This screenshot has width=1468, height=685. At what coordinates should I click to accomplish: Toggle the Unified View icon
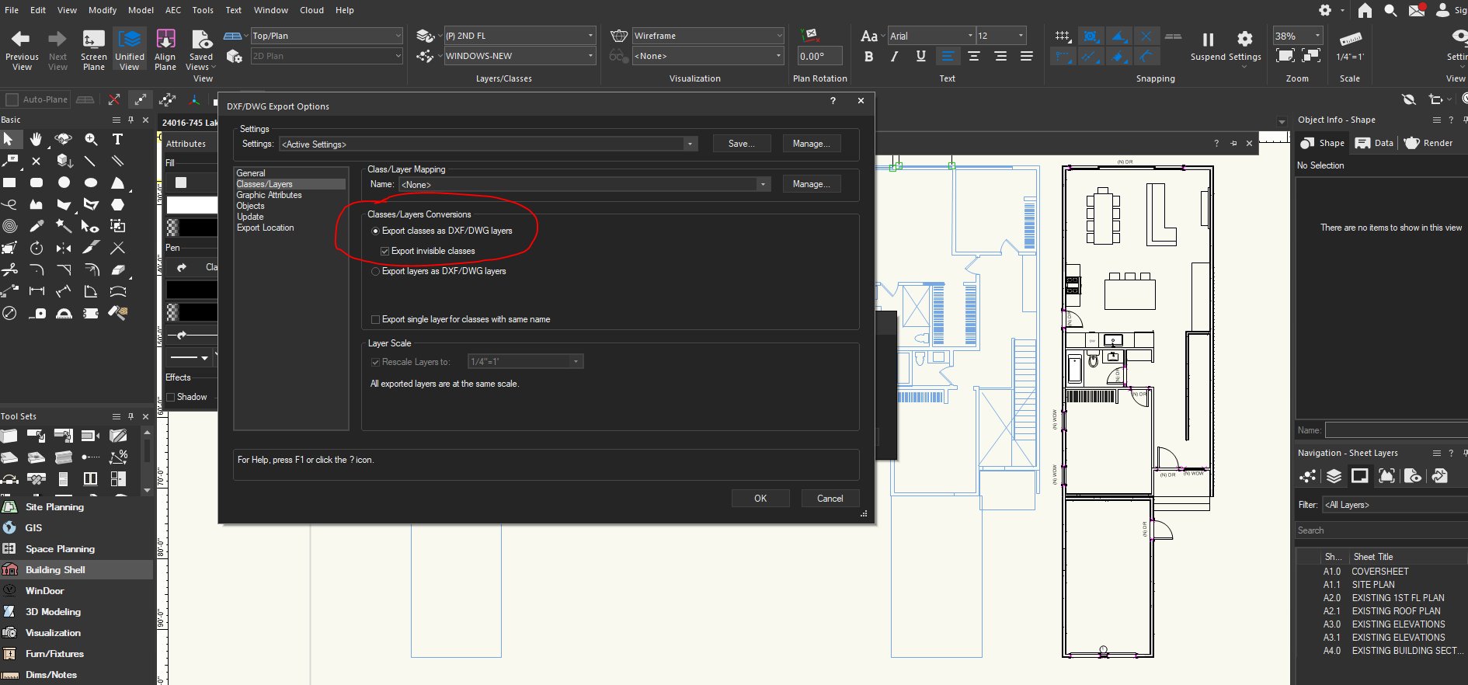click(130, 39)
